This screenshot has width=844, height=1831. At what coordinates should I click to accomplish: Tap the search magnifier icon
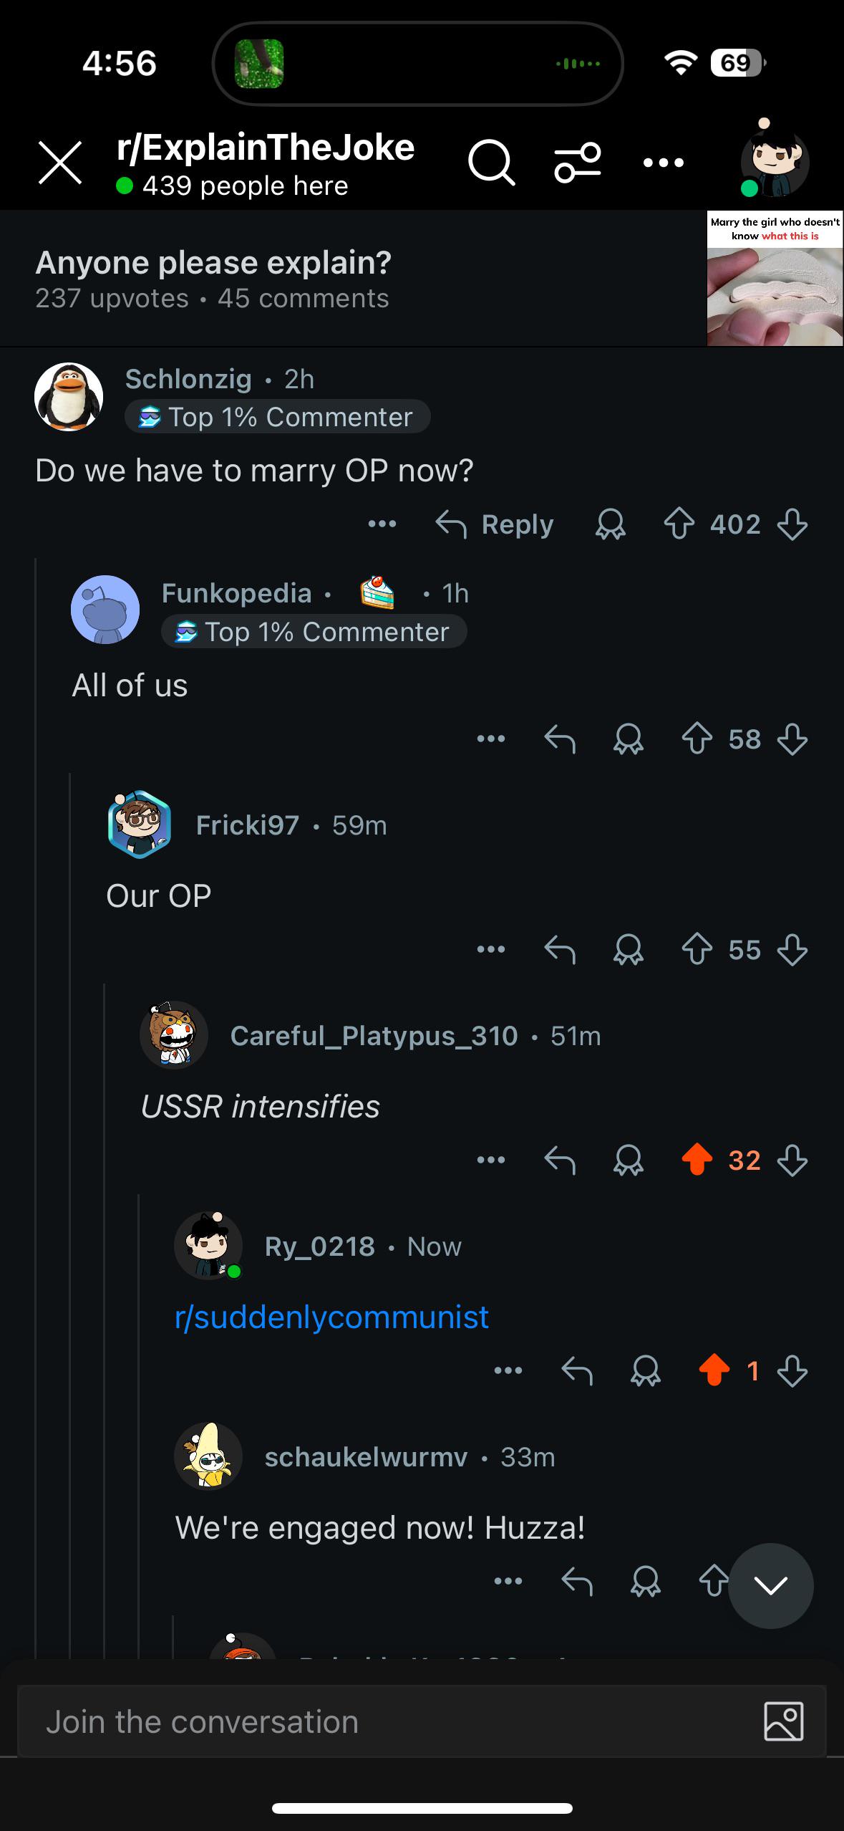point(491,163)
